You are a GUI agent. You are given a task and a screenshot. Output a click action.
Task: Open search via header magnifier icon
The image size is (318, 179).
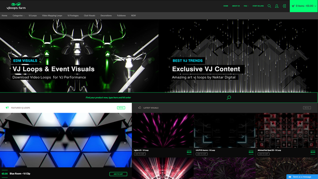tap(269, 6)
